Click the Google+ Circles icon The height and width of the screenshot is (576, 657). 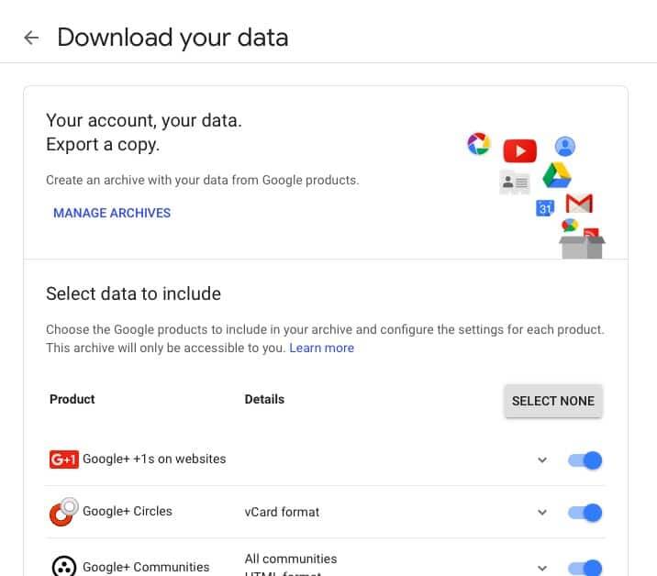point(63,512)
